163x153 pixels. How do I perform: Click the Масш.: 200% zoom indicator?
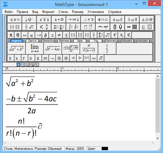pos(75,149)
